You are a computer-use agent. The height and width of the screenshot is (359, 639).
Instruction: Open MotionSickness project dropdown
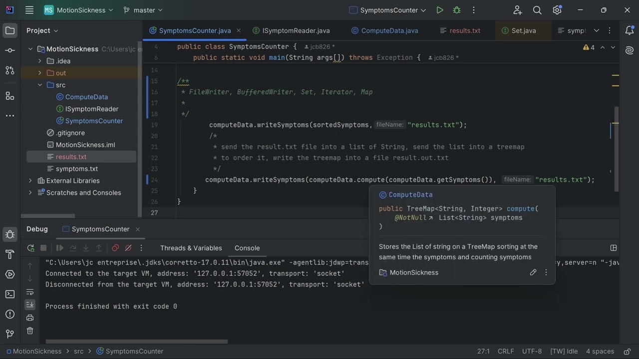pos(79,10)
